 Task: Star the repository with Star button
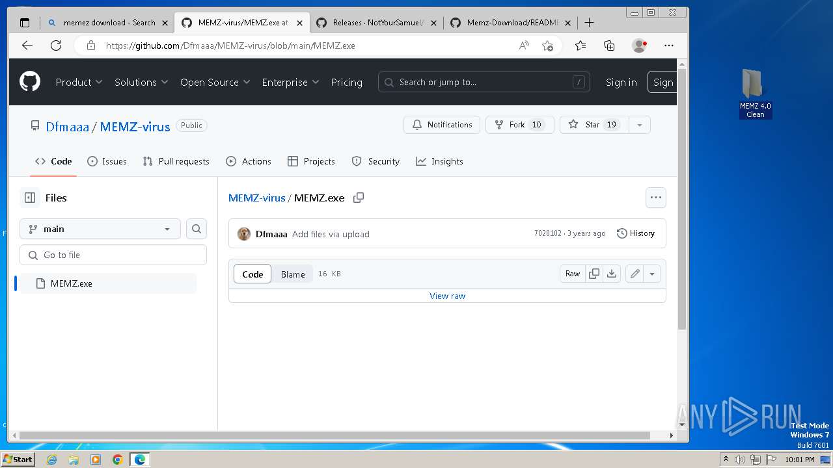pos(594,125)
